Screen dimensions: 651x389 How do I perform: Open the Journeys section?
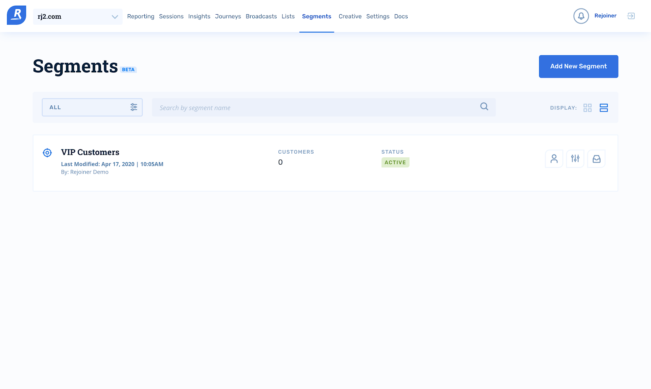[x=228, y=16]
